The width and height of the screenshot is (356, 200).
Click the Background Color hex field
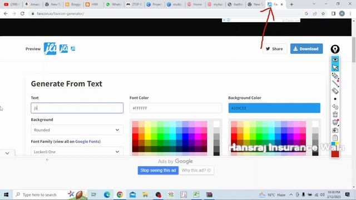pos(274,108)
